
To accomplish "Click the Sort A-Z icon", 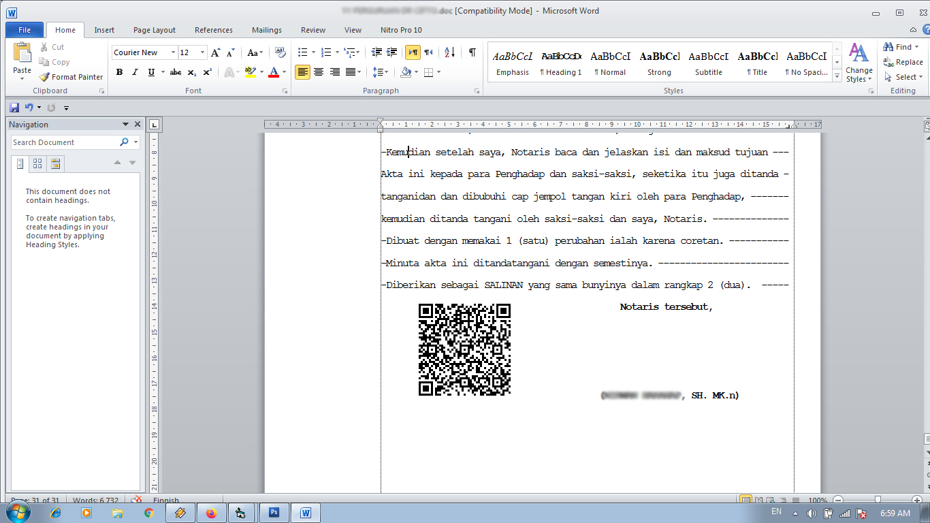I will (450, 52).
